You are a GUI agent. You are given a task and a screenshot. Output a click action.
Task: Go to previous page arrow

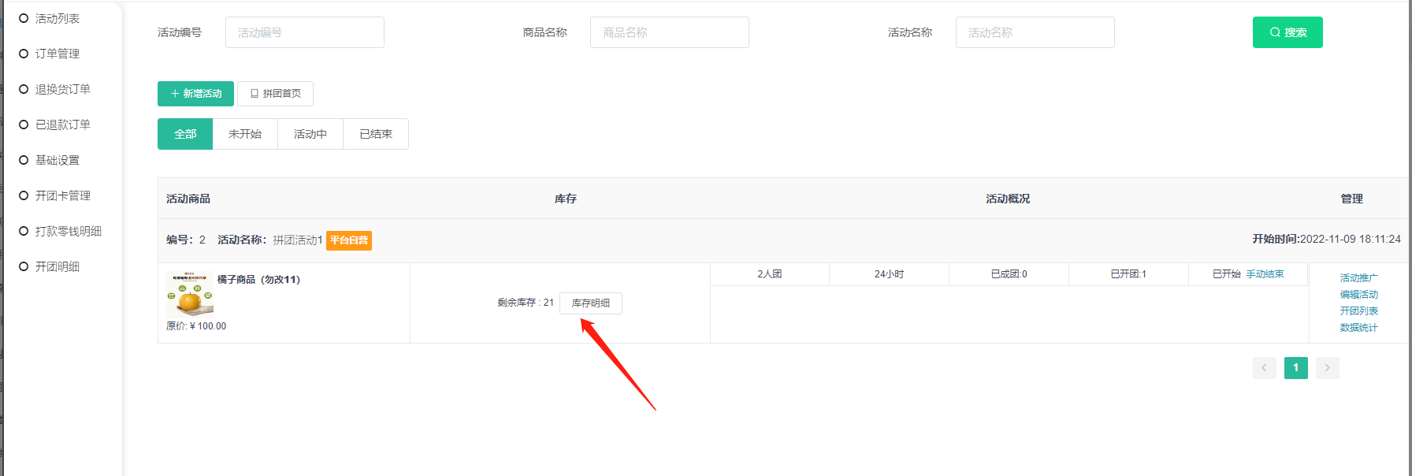1264,368
